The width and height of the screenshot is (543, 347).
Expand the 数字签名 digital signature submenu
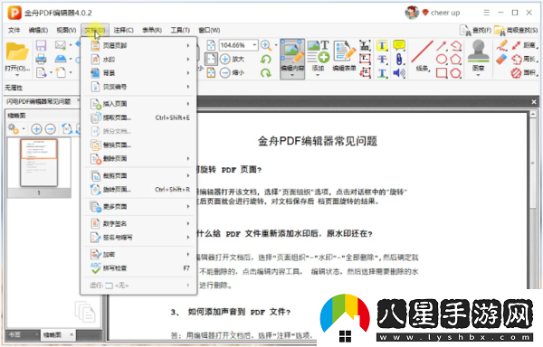pos(138,223)
